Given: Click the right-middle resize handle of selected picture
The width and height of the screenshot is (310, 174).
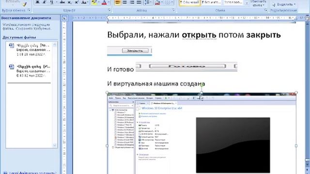Looking at the screenshot, I should click(296, 146).
